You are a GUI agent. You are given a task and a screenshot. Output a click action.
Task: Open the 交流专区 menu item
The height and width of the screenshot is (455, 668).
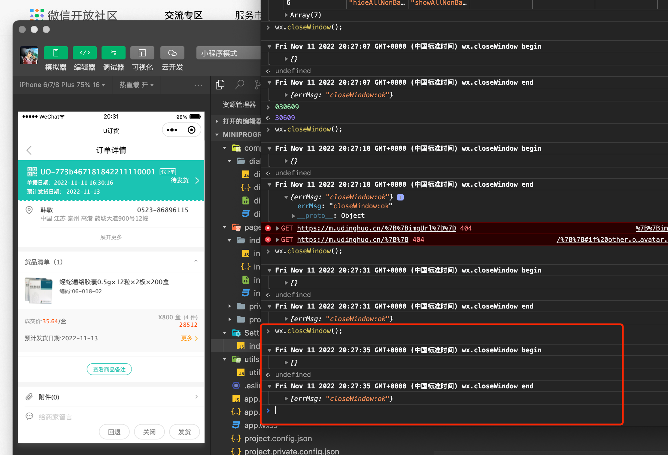pyautogui.click(x=184, y=15)
